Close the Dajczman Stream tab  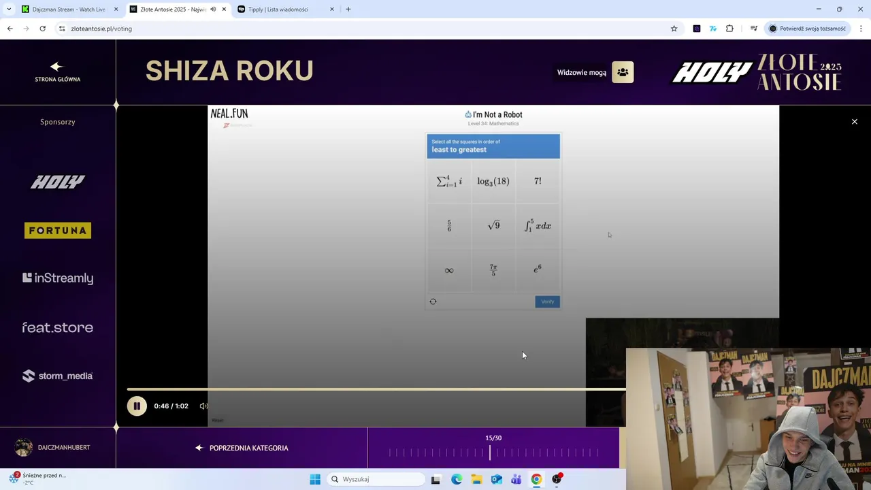116,10
